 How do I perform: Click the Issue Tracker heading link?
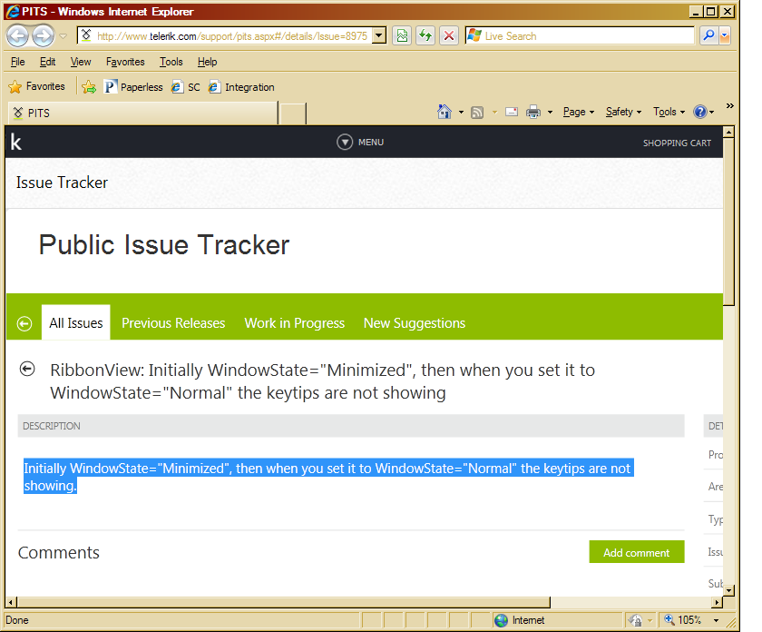[62, 183]
